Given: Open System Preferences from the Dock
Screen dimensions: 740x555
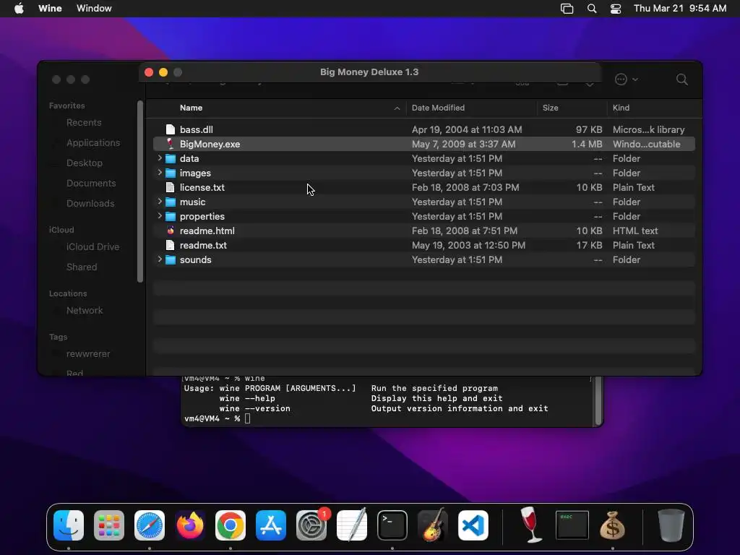Looking at the screenshot, I should (x=311, y=525).
